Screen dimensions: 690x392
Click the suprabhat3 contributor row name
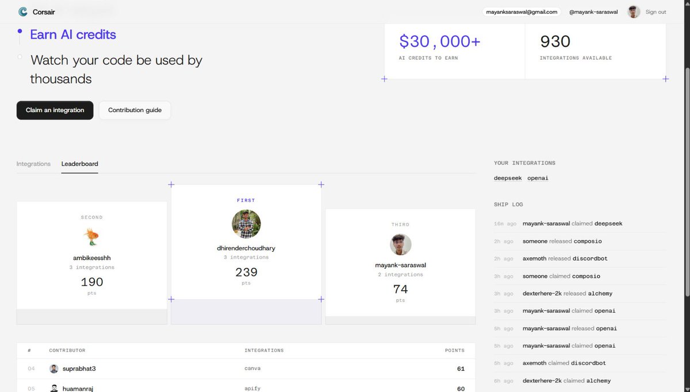[x=79, y=368]
